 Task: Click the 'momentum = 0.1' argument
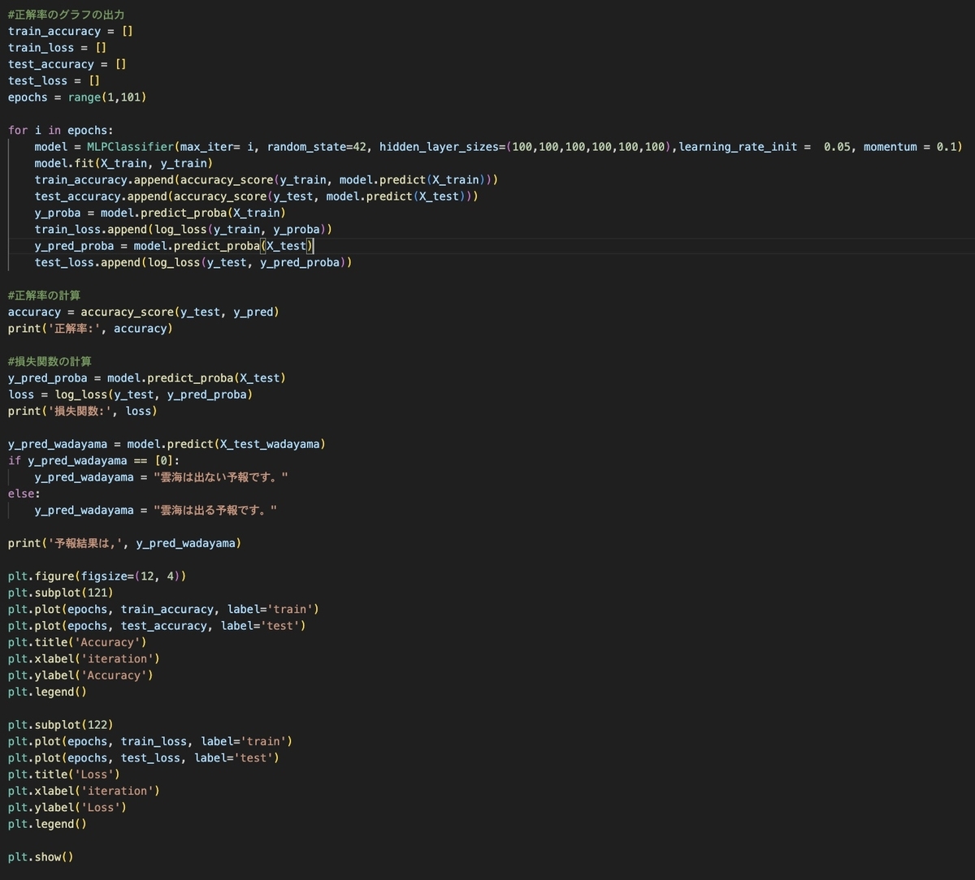tap(910, 146)
